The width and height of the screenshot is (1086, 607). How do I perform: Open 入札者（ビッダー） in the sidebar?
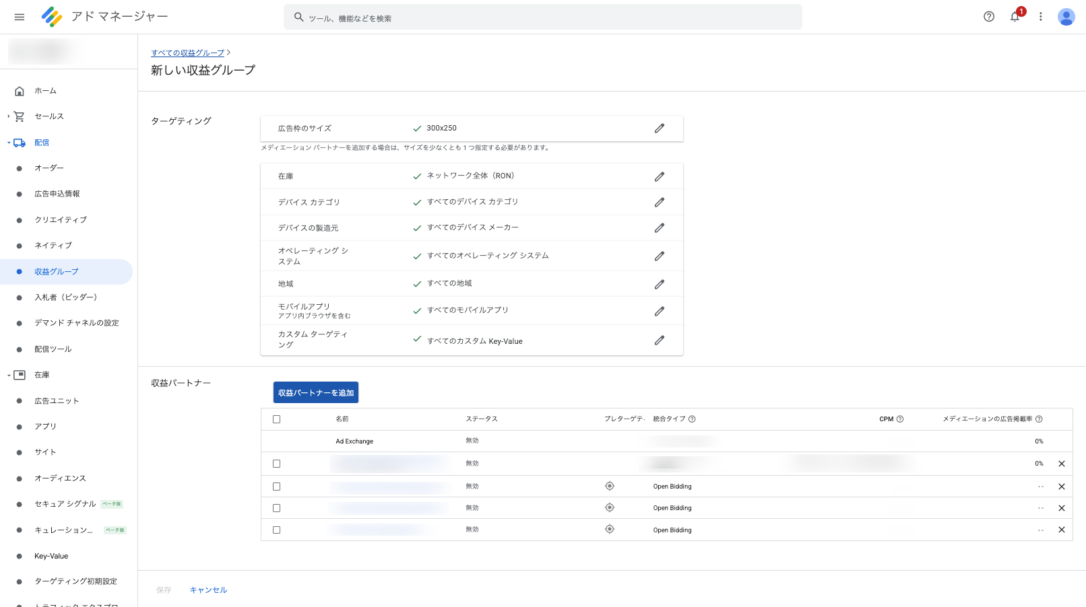[x=66, y=297]
